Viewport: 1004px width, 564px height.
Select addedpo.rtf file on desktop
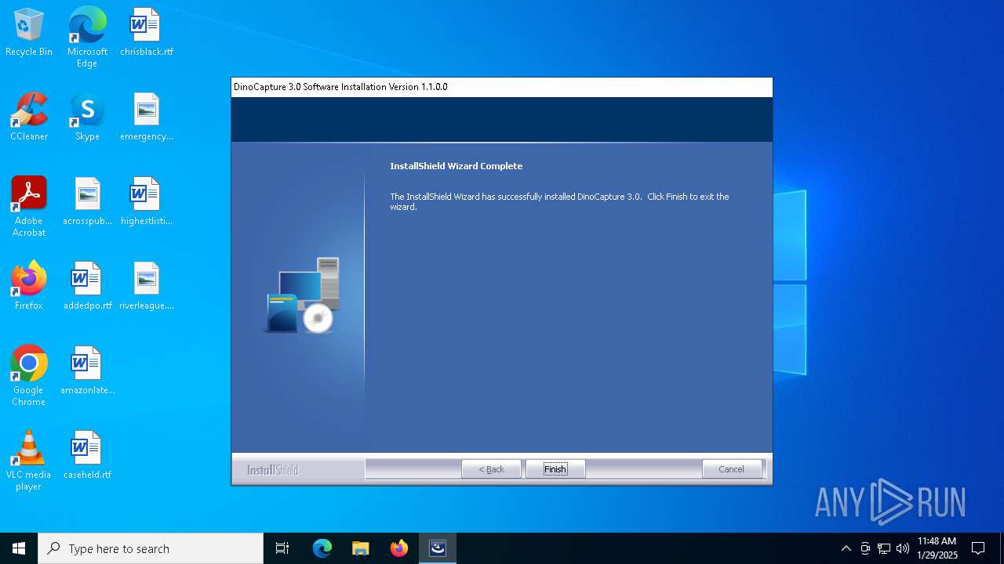pos(87,287)
